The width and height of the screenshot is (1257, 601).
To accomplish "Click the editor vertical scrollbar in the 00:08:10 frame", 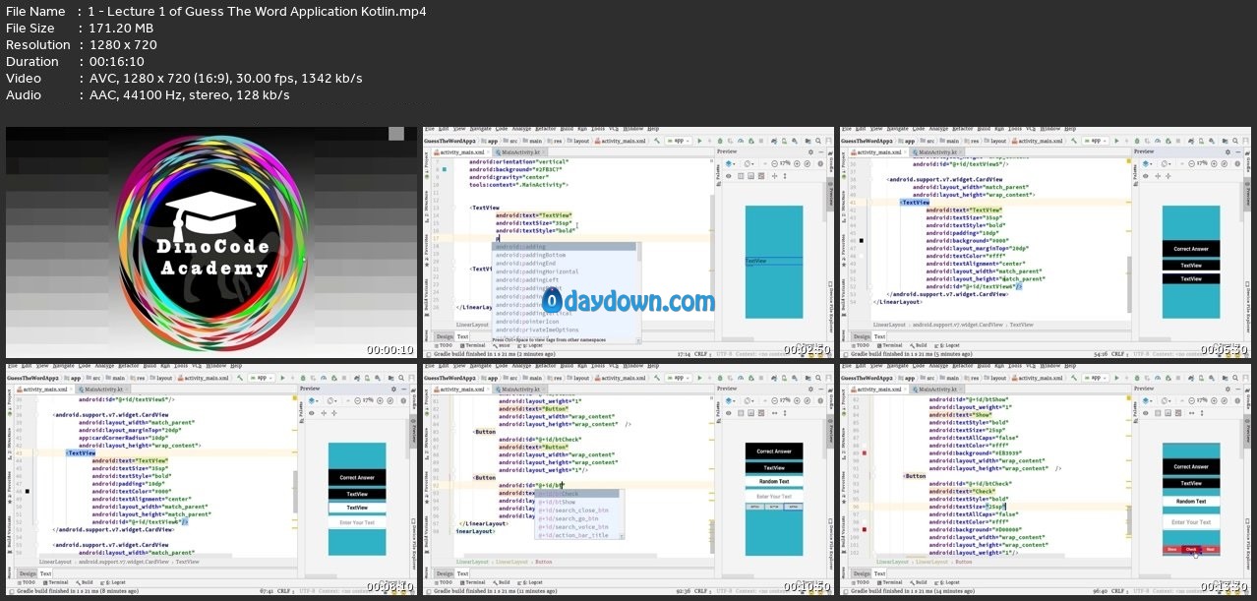I will pyautogui.click(x=295, y=492).
